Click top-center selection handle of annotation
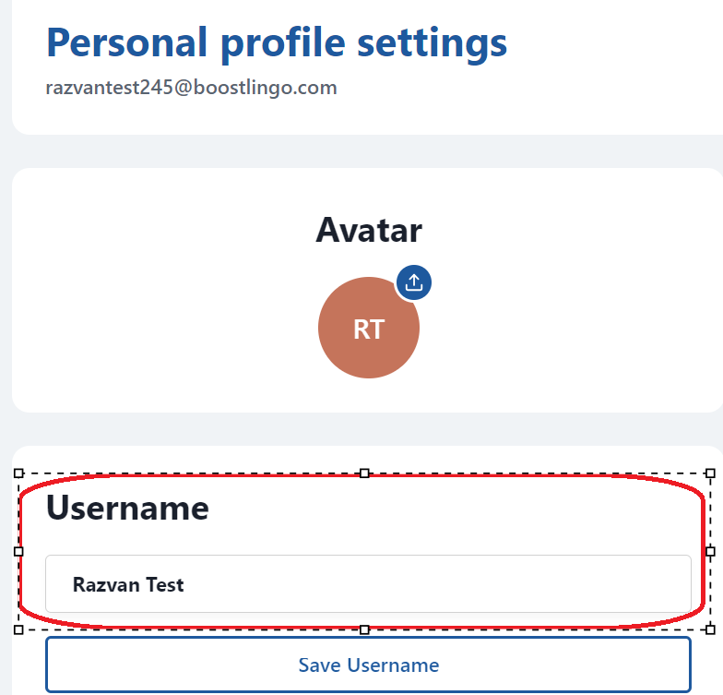Screen dimensions: 723x695 [364, 473]
